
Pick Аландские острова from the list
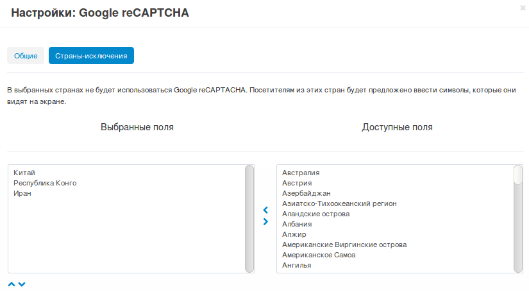tap(315, 214)
